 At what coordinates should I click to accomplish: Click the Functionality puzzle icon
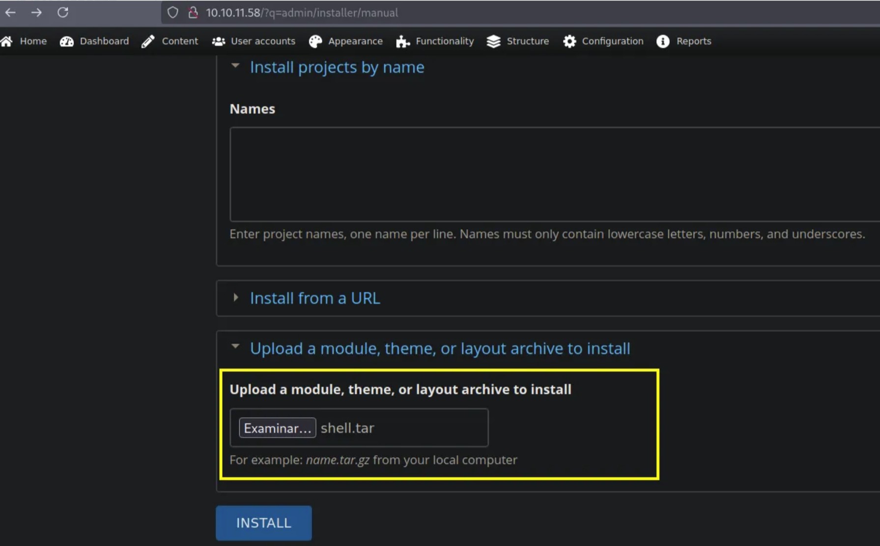point(403,41)
